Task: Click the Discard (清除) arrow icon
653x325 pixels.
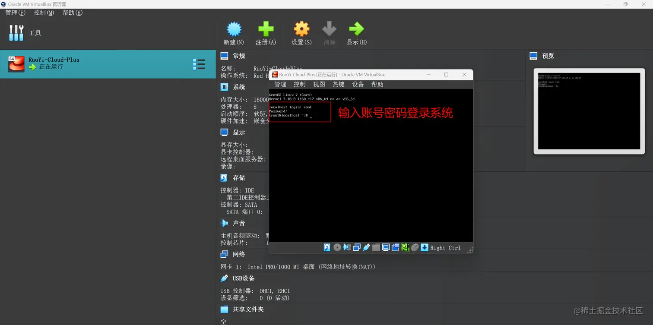Action: pos(329,29)
